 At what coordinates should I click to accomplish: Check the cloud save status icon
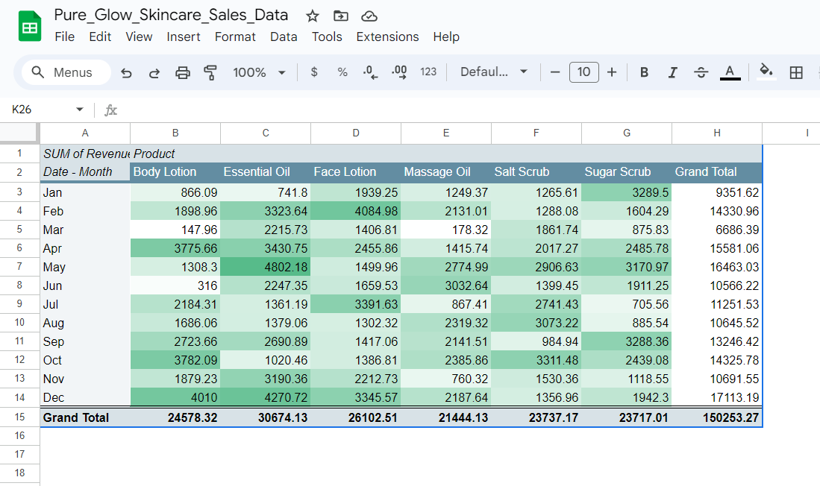pyautogui.click(x=369, y=16)
